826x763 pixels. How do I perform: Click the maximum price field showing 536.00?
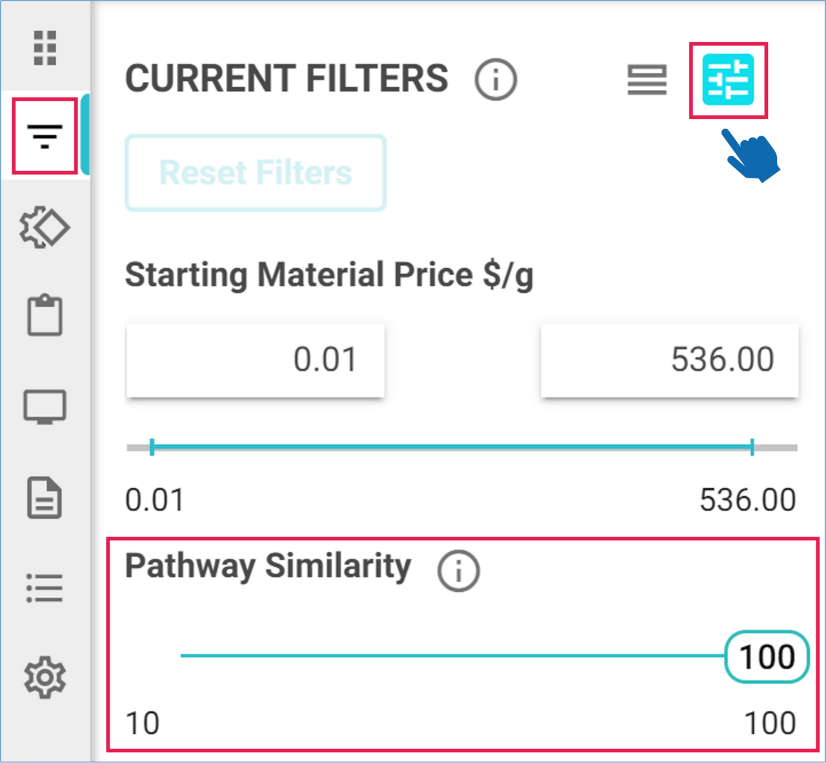click(x=669, y=360)
